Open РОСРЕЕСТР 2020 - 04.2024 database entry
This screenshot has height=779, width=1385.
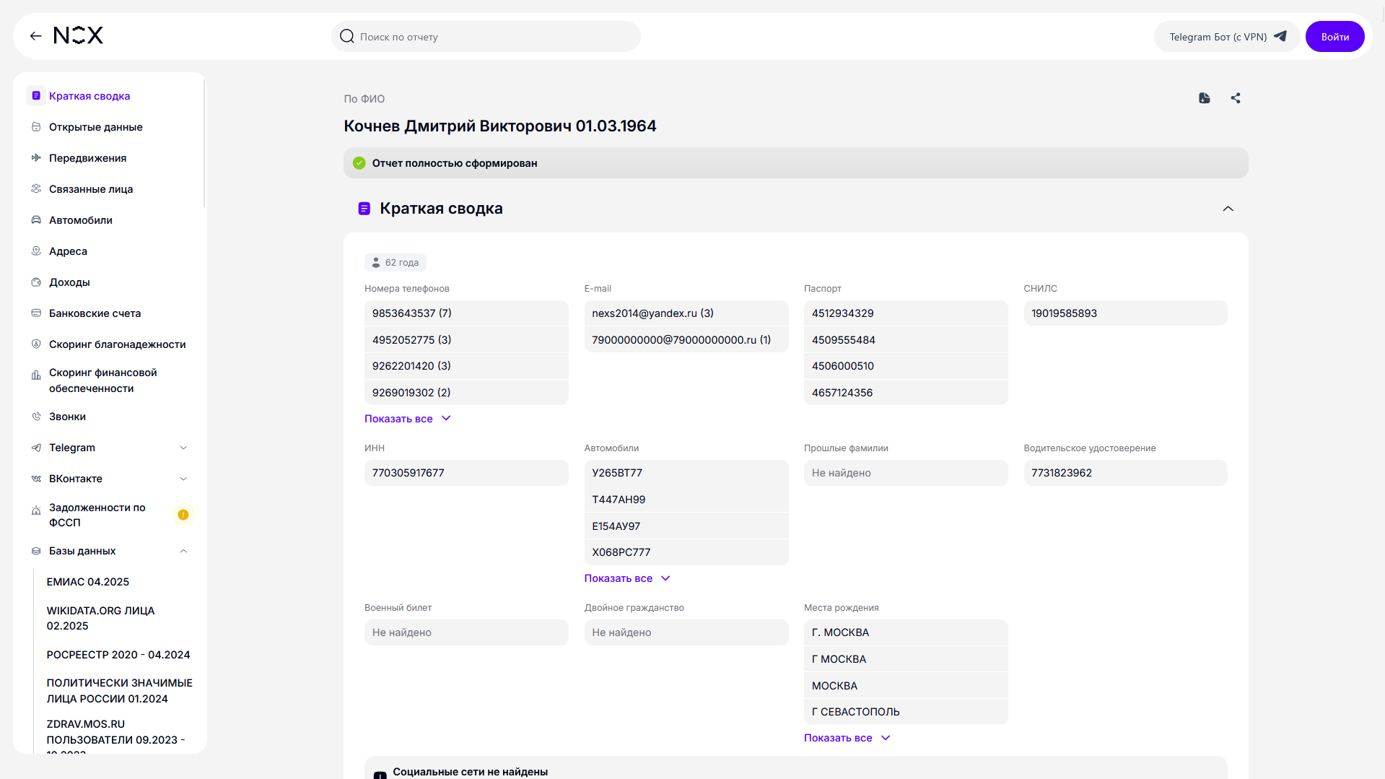coord(118,655)
